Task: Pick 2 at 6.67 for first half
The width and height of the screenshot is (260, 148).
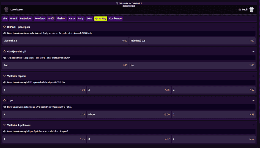Action: (x=214, y=139)
